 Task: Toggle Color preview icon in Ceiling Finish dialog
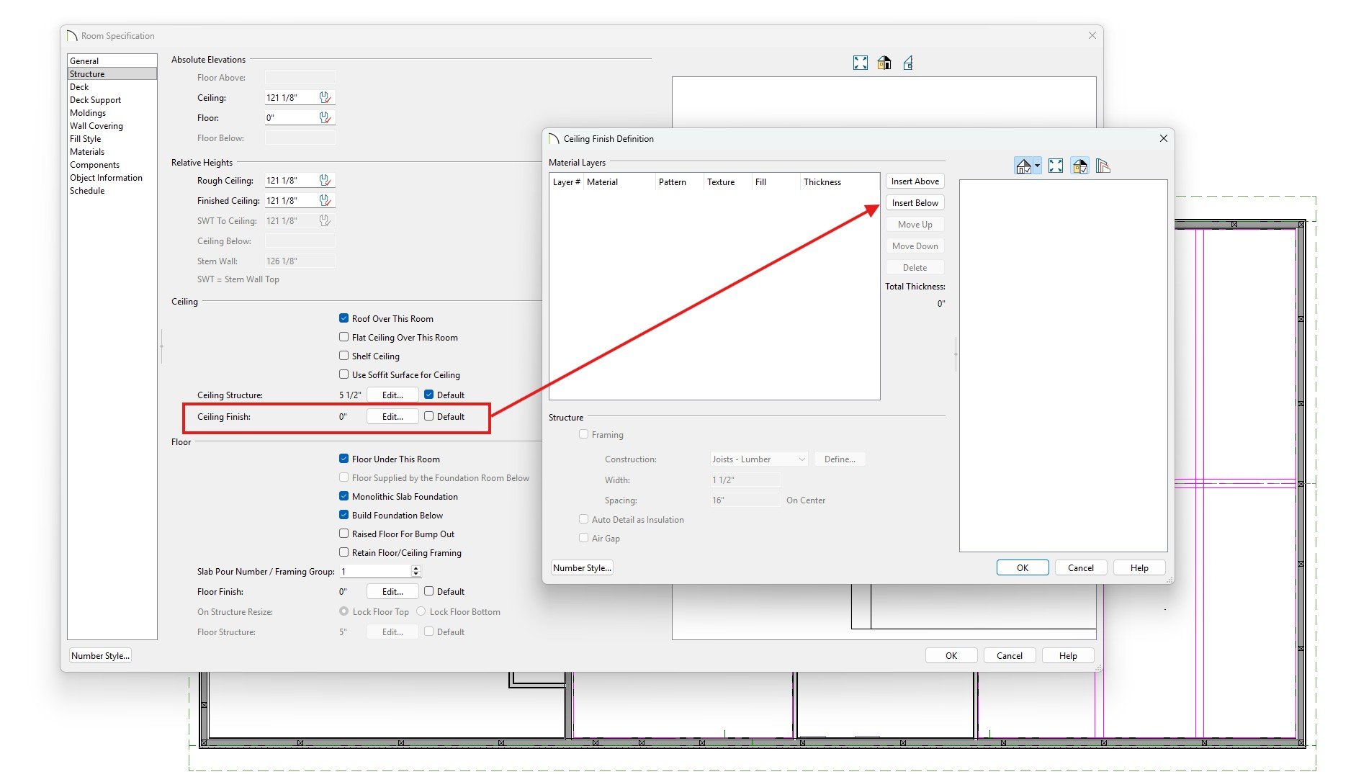1079,166
